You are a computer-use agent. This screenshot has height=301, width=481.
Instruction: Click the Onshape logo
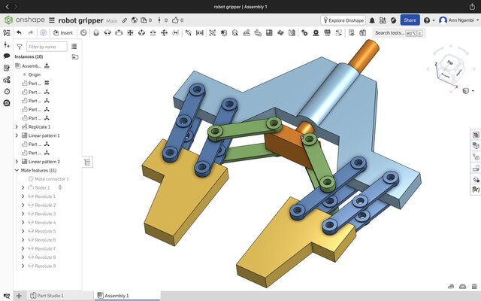[25, 20]
